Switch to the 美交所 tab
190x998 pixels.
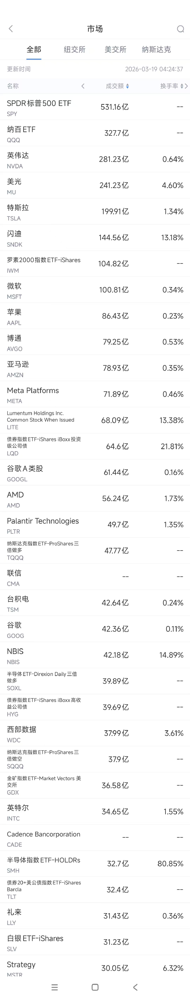point(115,50)
